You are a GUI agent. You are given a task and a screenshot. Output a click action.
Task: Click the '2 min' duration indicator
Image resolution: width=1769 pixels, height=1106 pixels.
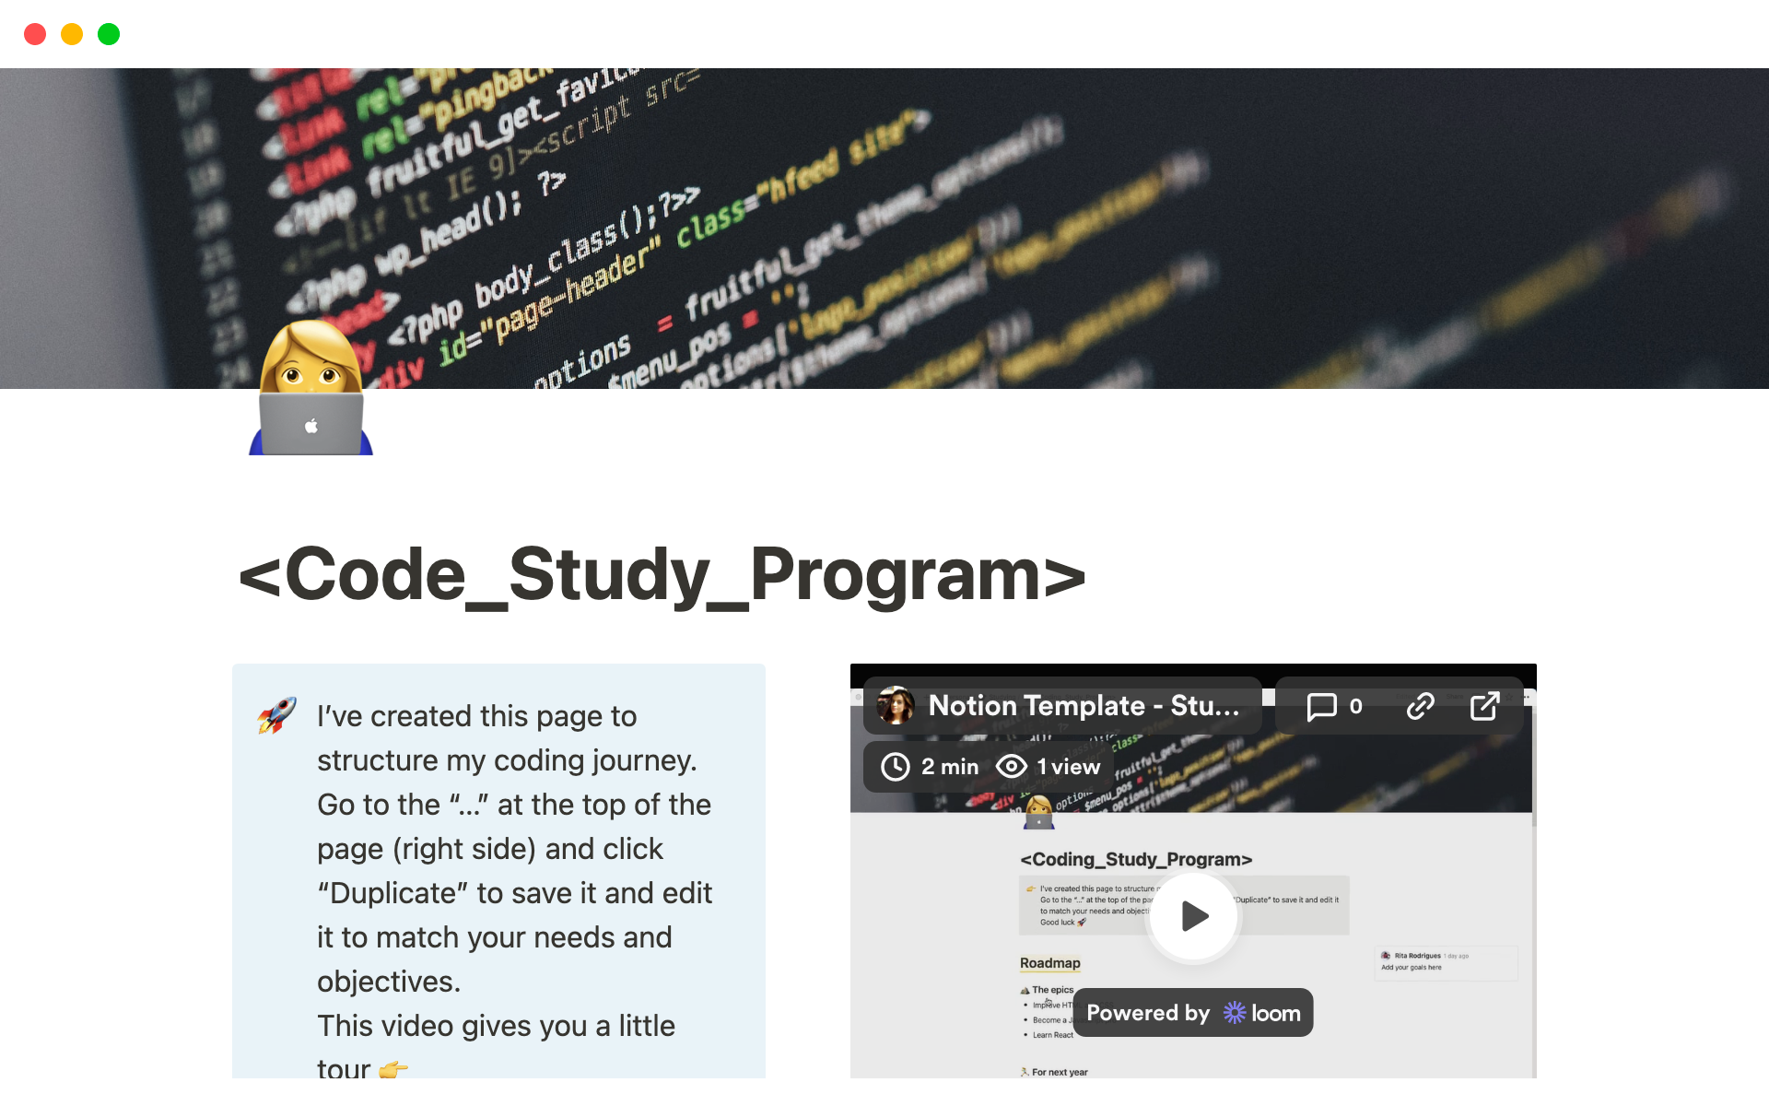(x=931, y=764)
